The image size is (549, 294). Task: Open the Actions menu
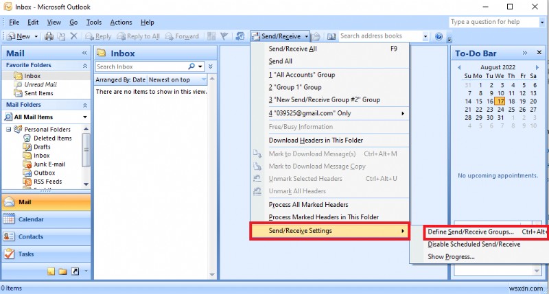121,23
